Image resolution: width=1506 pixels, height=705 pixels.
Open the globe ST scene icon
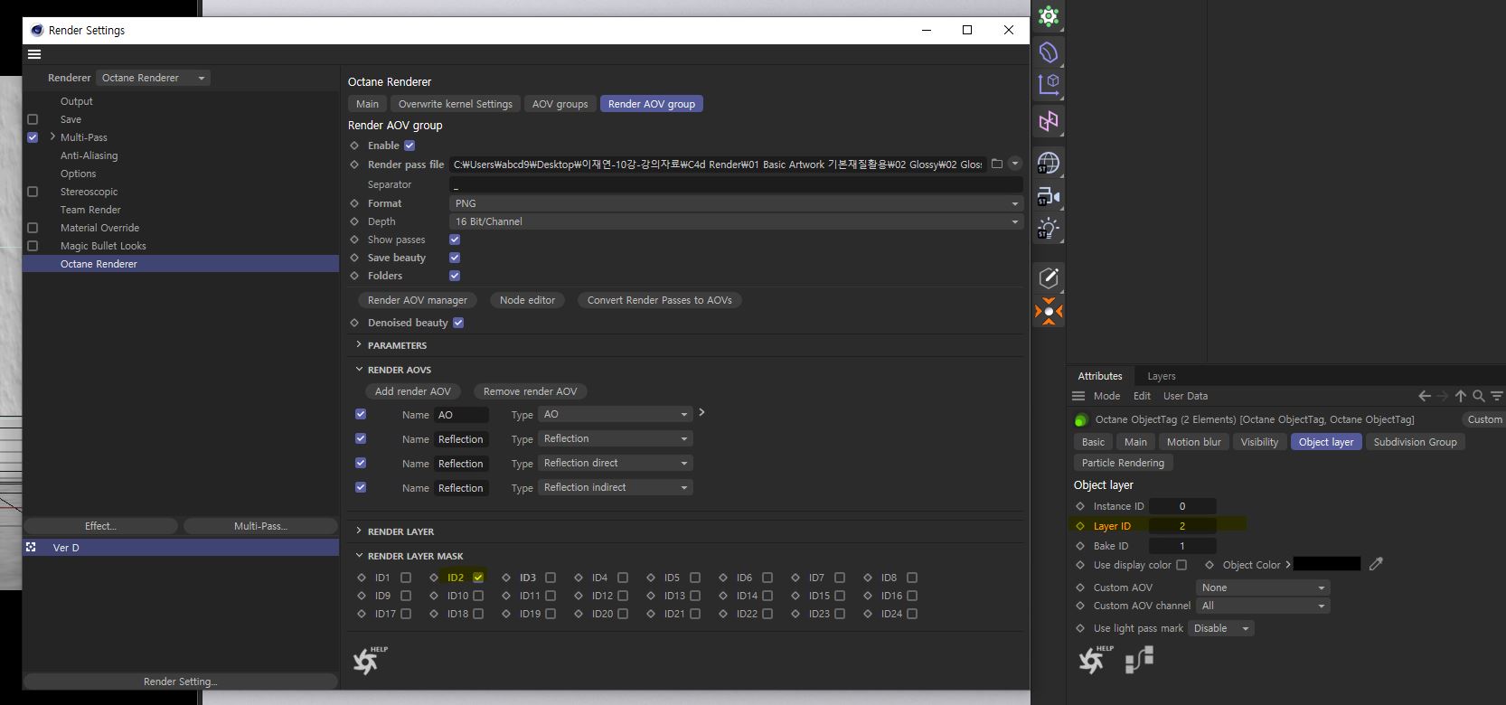pyautogui.click(x=1049, y=163)
